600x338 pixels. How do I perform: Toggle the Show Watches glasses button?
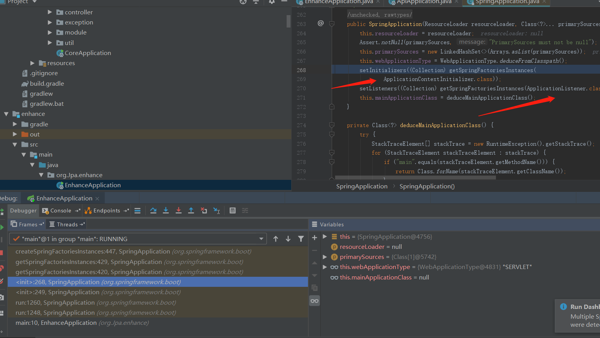tap(315, 301)
